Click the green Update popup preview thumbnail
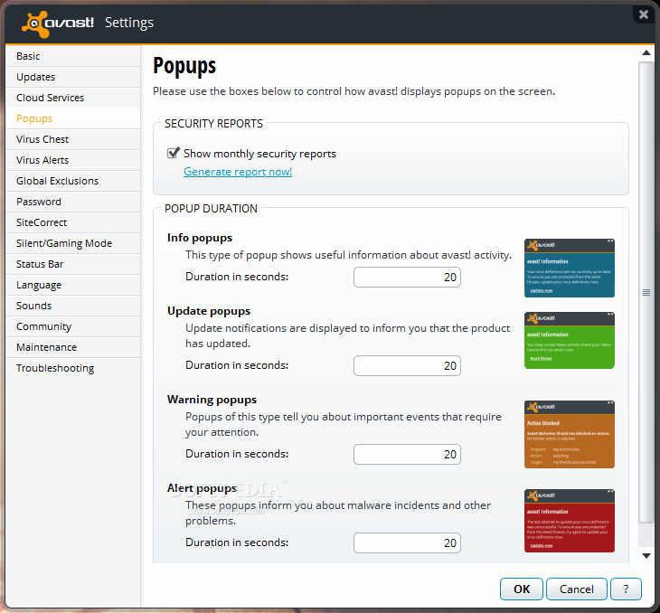Image resolution: width=660 pixels, height=613 pixels. coord(570,340)
